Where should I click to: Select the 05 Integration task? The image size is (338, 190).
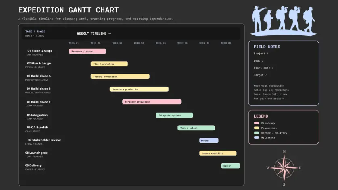pyautogui.click(x=37, y=115)
